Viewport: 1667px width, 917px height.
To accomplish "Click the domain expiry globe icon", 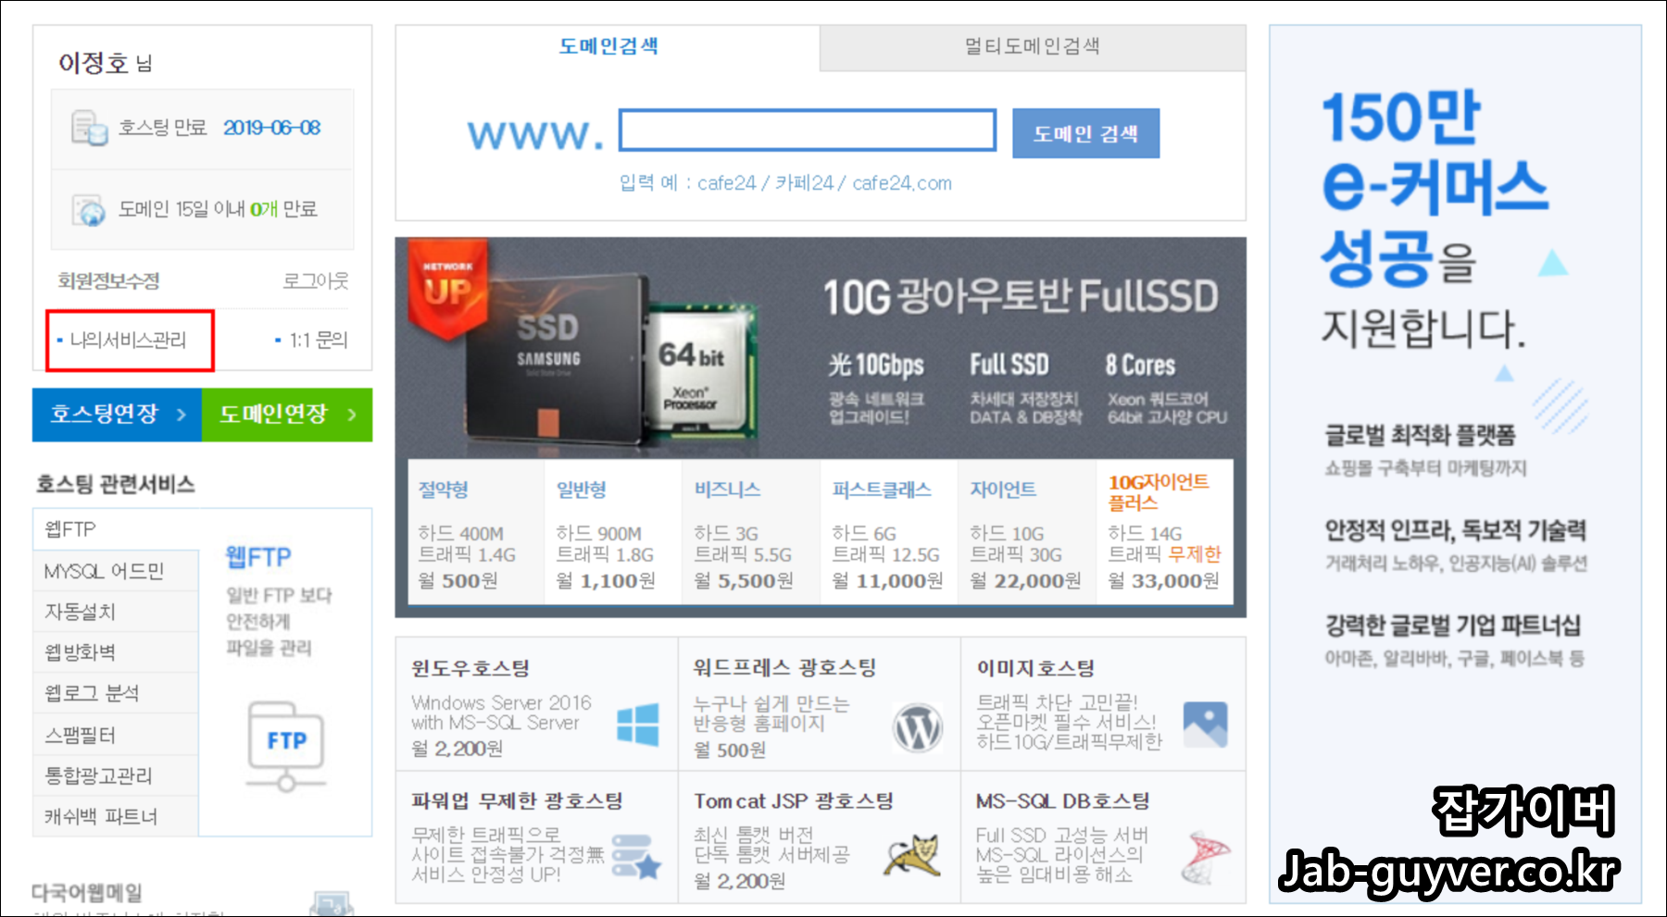I will coord(90,210).
